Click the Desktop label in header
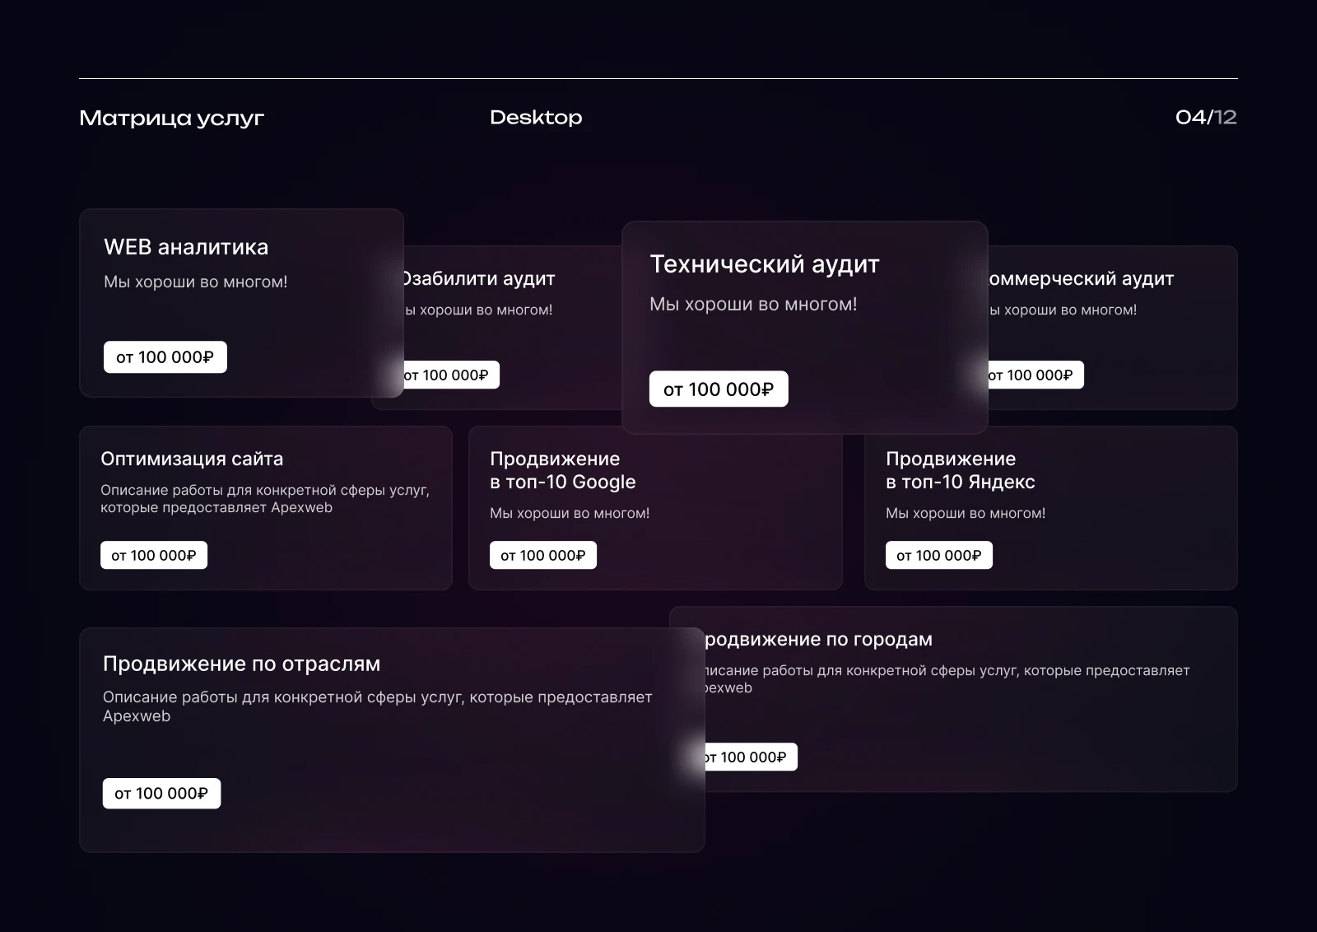The width and height of the screenshot is (1317, 932). coord(536,118)
